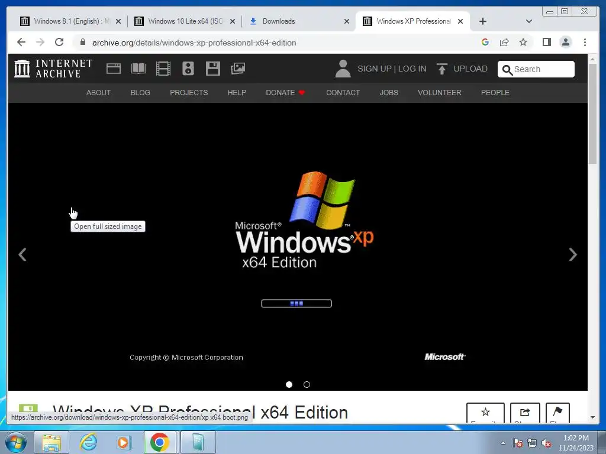
Task: Share this page icon in address bar
Action: 504,42
